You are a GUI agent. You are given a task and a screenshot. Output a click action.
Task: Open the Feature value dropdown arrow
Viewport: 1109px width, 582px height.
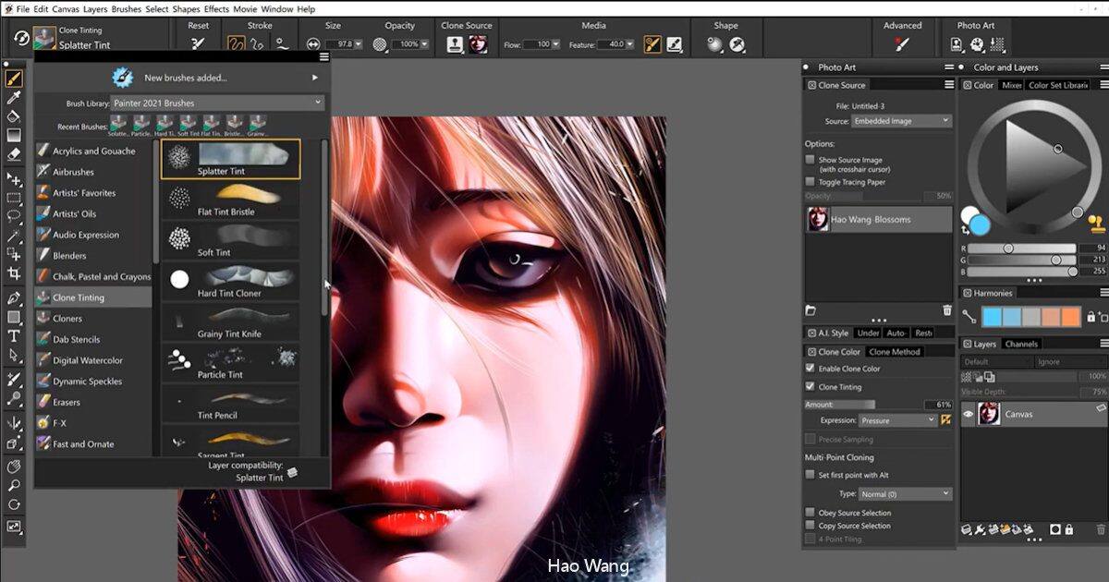[x=629, y=44]
